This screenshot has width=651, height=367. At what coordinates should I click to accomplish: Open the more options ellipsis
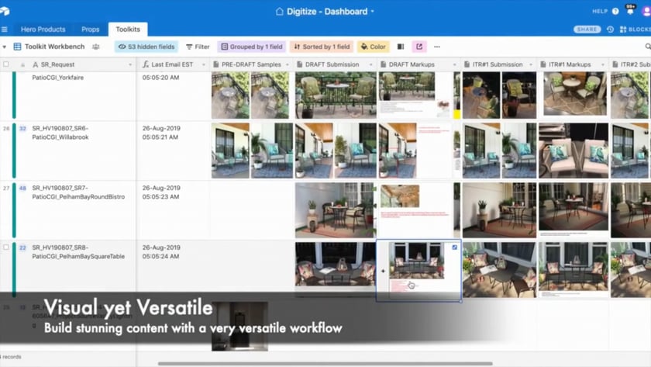point(437,47)
